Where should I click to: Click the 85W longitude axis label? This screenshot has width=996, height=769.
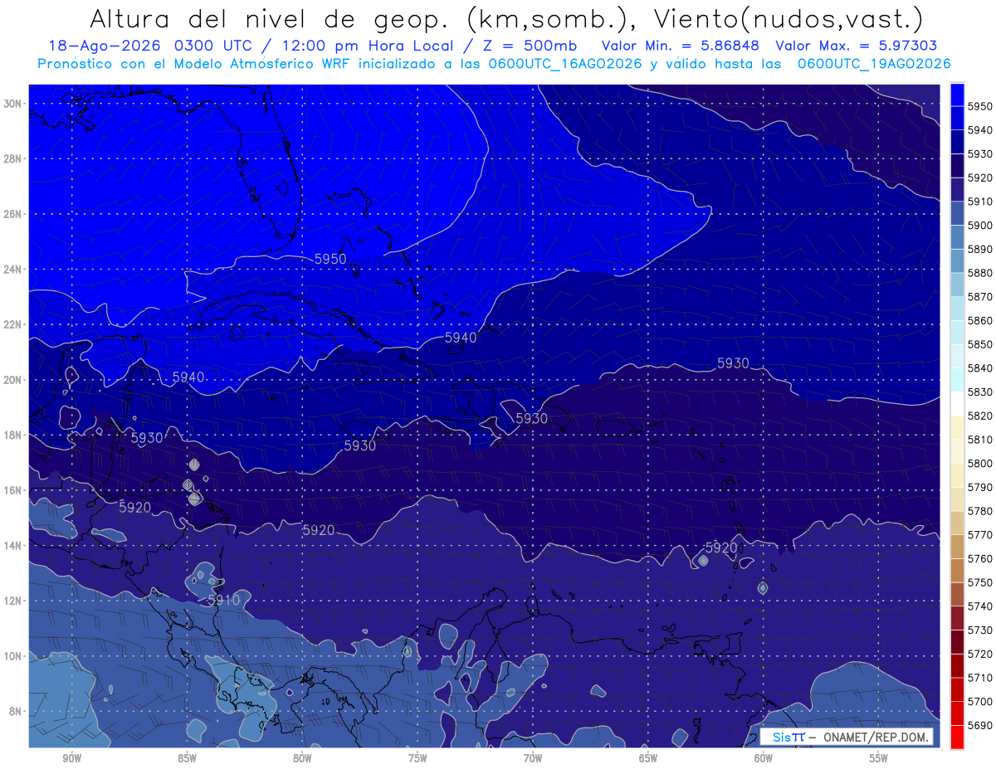pos(188,758)
